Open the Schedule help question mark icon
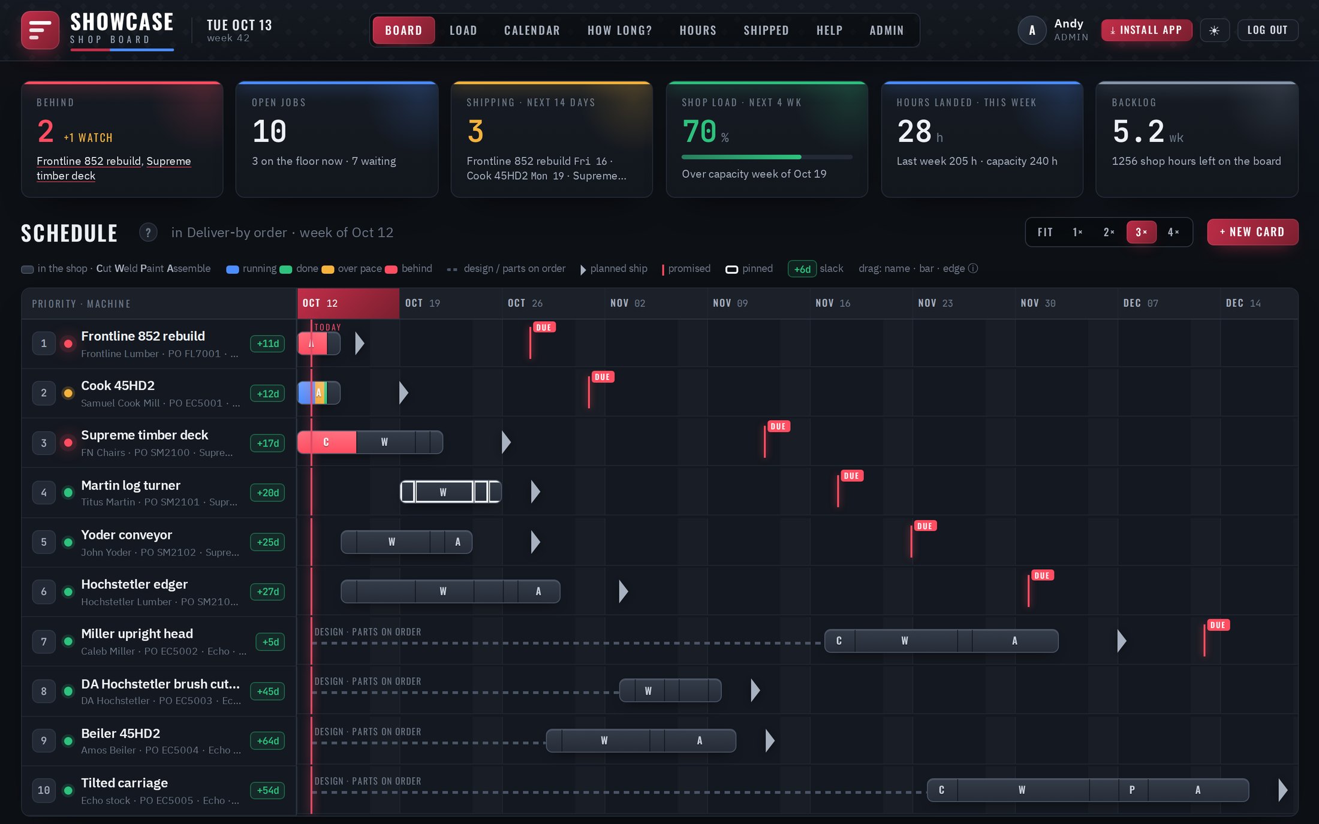This screenshot has height=824, width=1319. point(148,232)
